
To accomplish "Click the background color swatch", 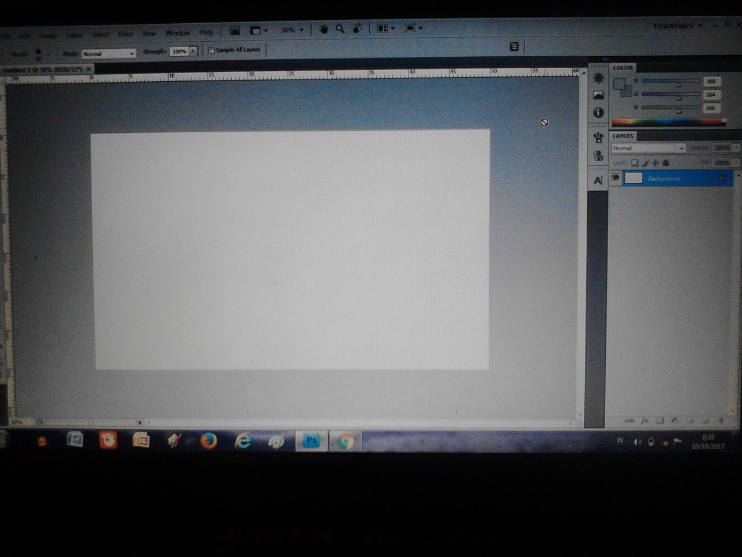I will 627,91.
